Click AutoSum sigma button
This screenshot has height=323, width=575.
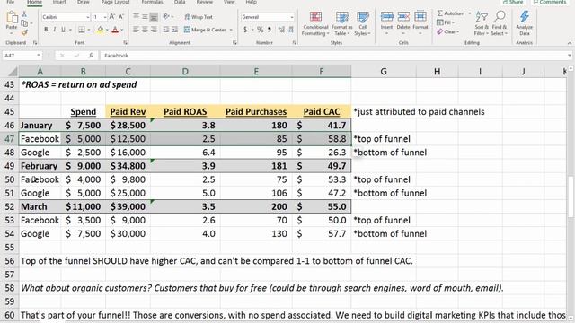[450, 13]
